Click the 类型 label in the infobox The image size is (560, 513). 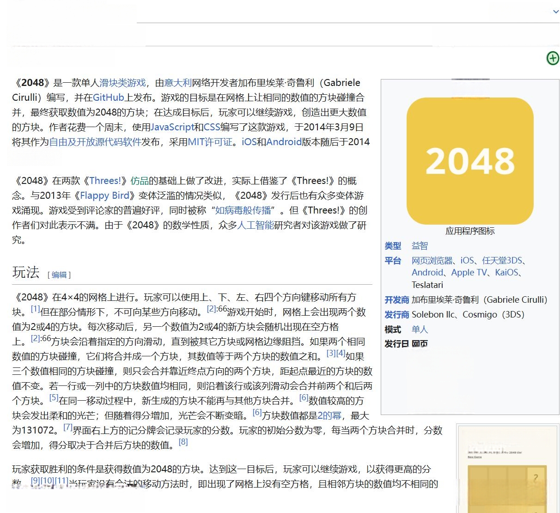(x=393, y=246)
